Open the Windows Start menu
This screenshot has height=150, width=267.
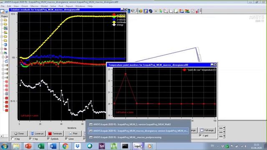click(x=5, y=146)
